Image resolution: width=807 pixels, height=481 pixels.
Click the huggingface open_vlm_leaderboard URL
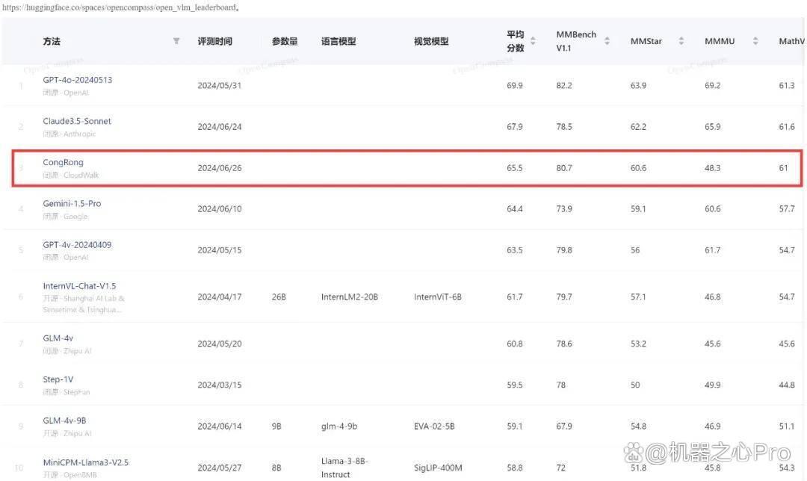coord(120,7)
